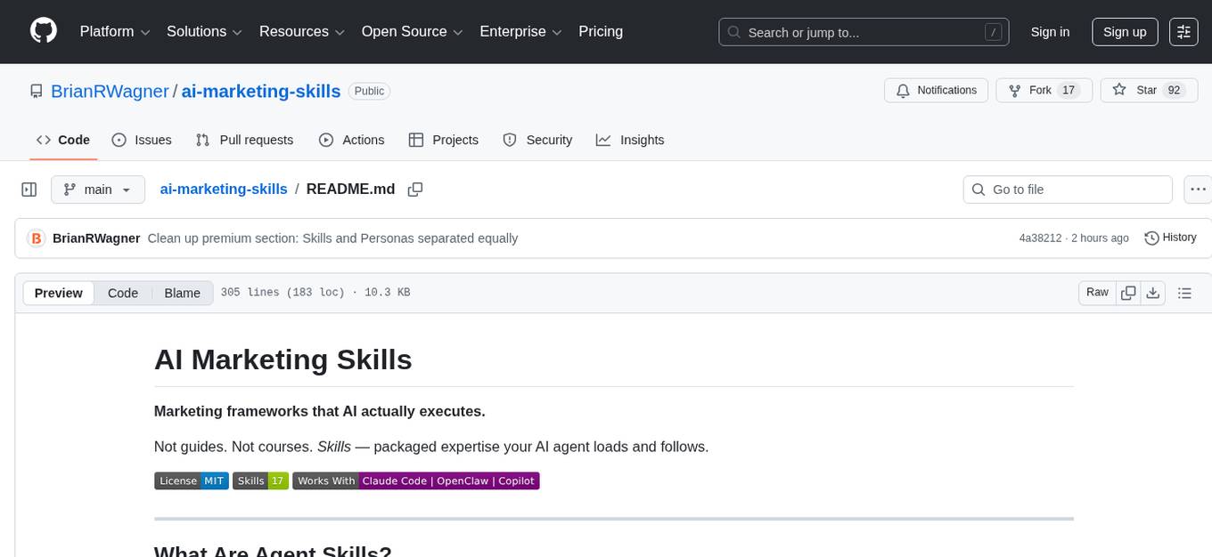Copy the README.md file path icon
The image size is (1212, 557).
click(x=415, y=189)
